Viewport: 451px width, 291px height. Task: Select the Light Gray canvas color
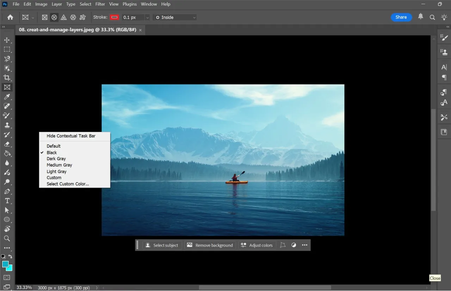point(56,171)
